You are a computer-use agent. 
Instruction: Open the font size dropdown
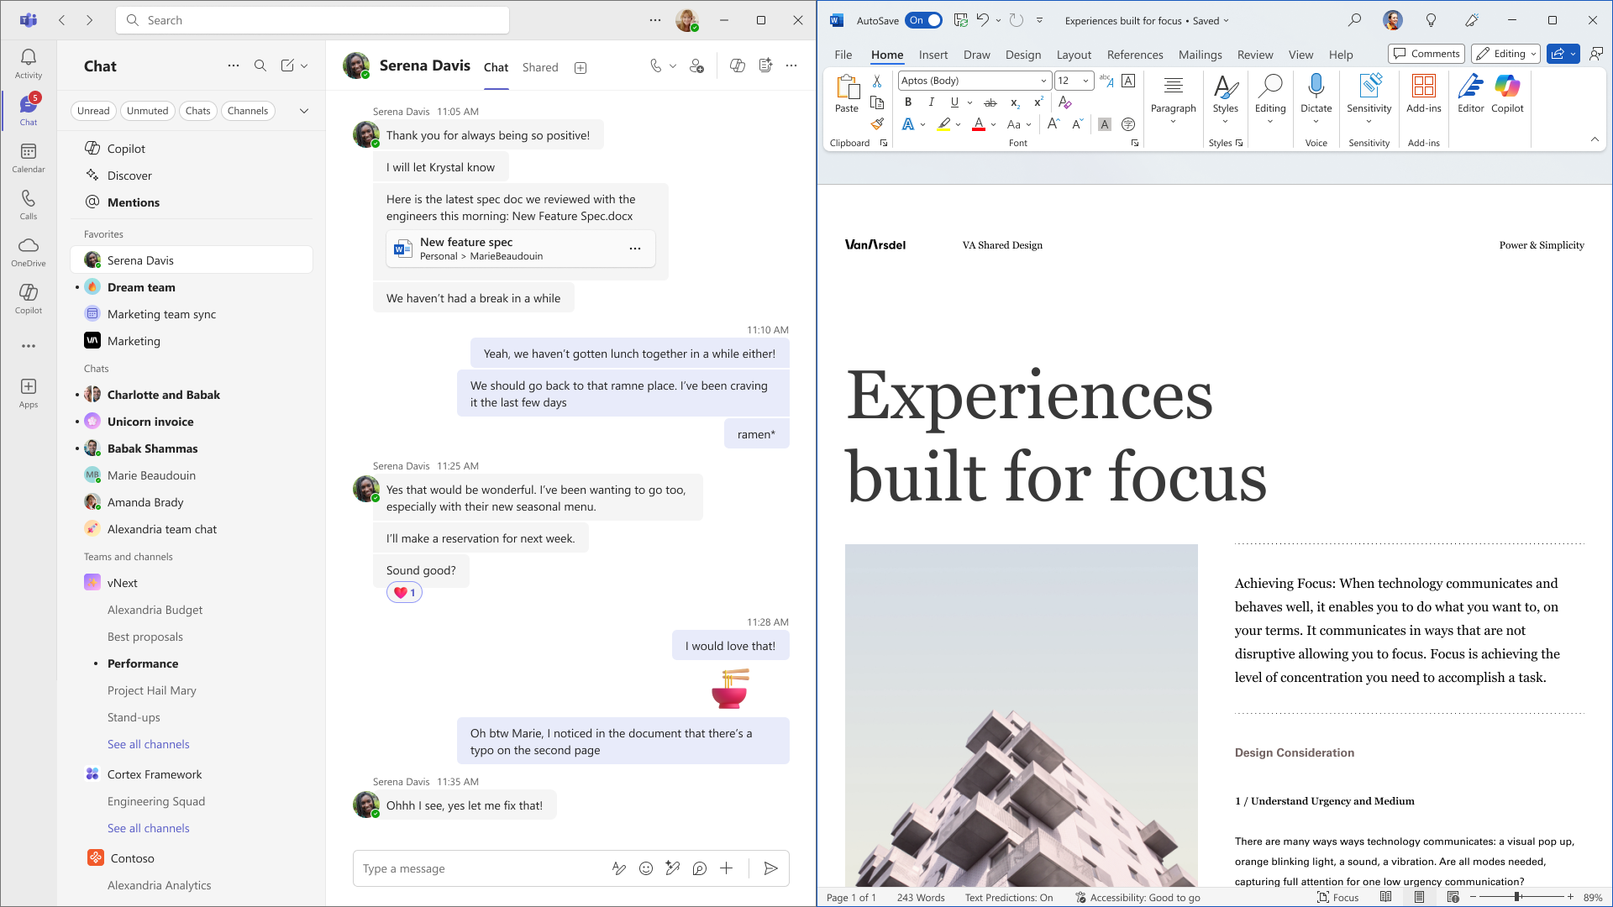(x=1084, y=81)
